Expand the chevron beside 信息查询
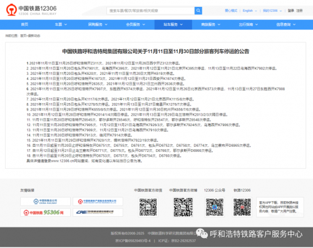313x248 pixels. 294,24
